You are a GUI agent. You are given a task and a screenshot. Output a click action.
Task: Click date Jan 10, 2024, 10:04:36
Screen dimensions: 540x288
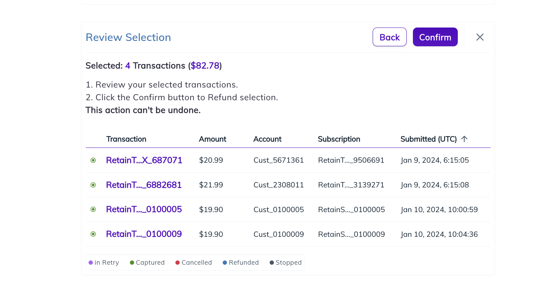[x=439, y=234]
